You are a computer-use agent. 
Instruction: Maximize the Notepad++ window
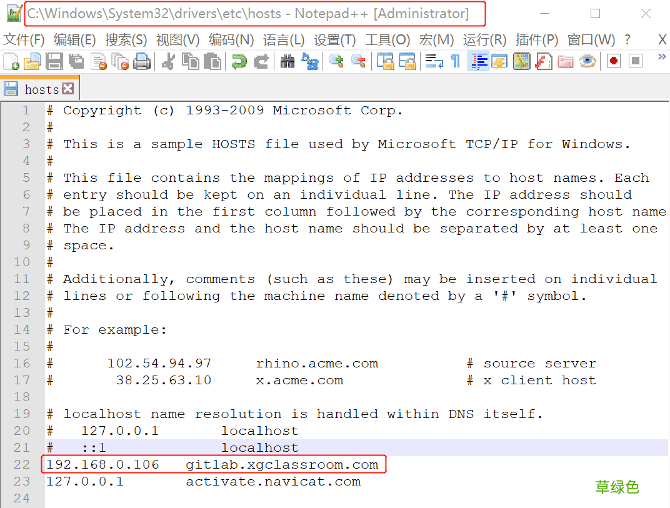(x=595, y=14)
